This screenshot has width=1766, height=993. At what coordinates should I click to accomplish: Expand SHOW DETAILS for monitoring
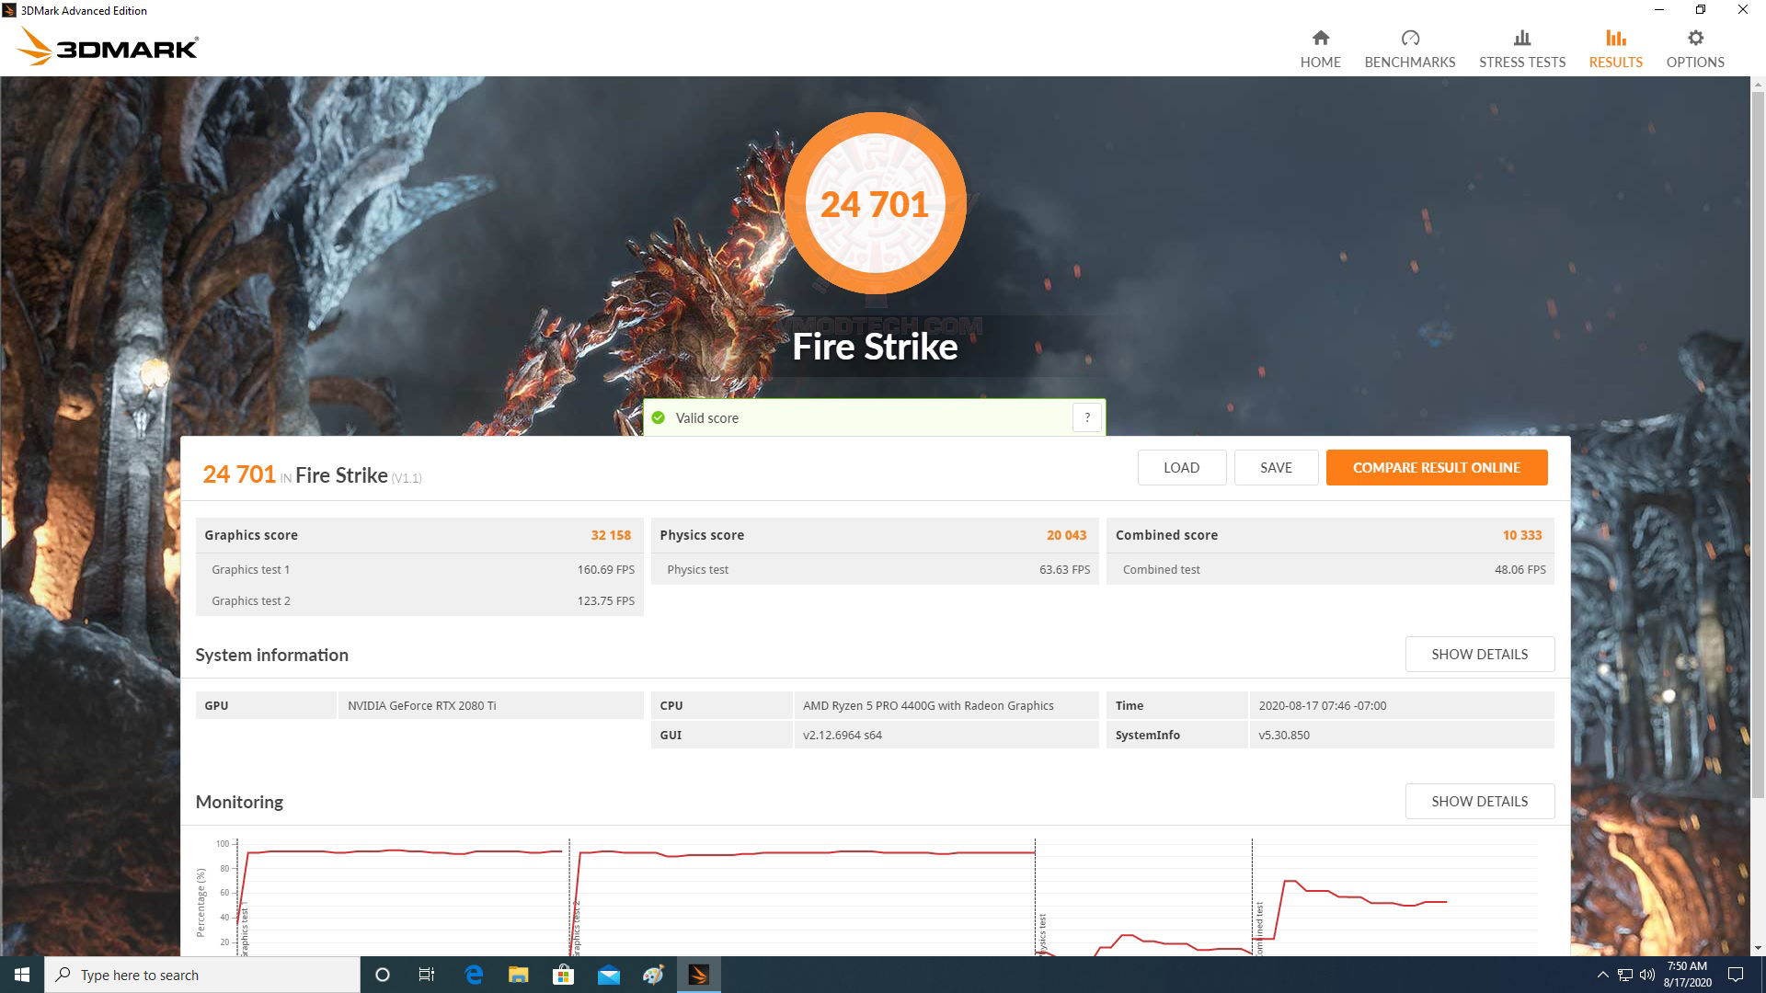(1478, 800)
